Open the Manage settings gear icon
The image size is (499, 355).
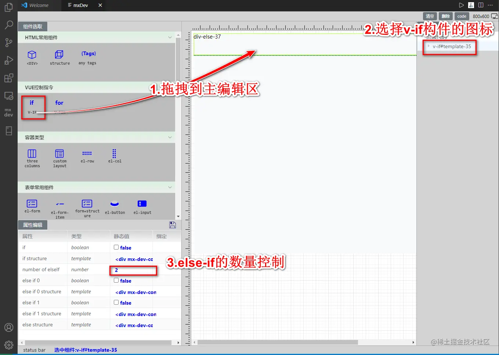(x=9, y=345)
